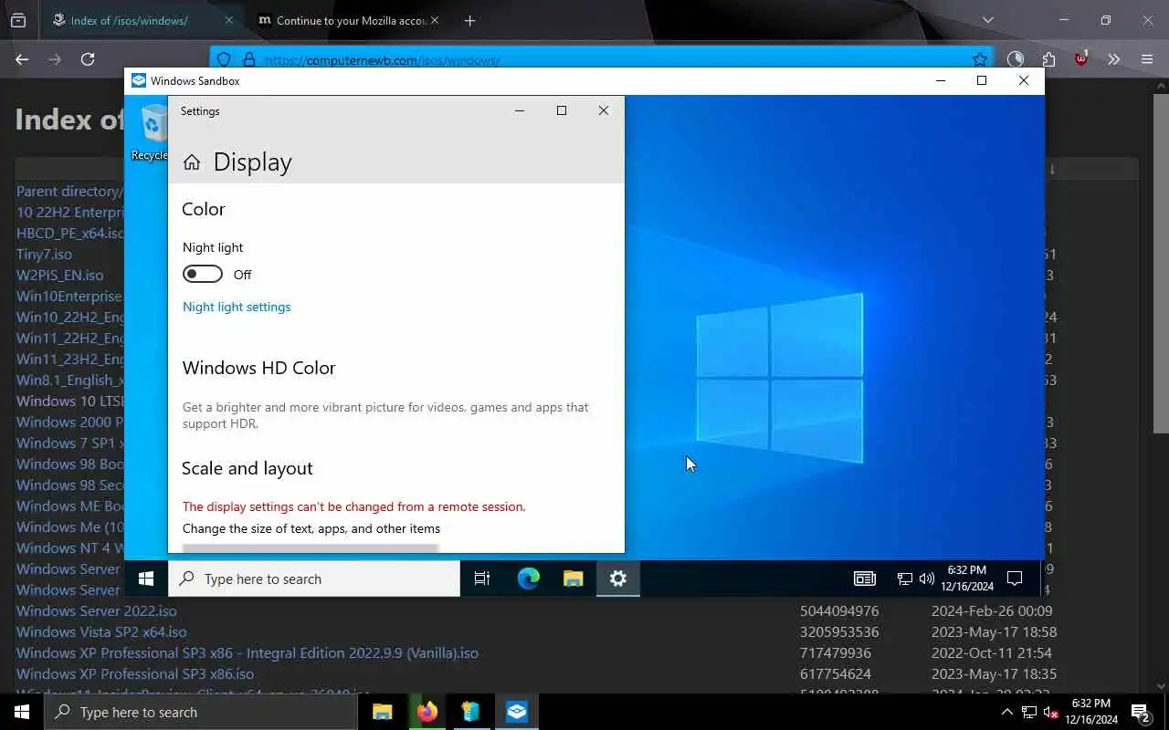1169x730 pixels.
Task: Select the file size 717479936
Action: [836, 652]
